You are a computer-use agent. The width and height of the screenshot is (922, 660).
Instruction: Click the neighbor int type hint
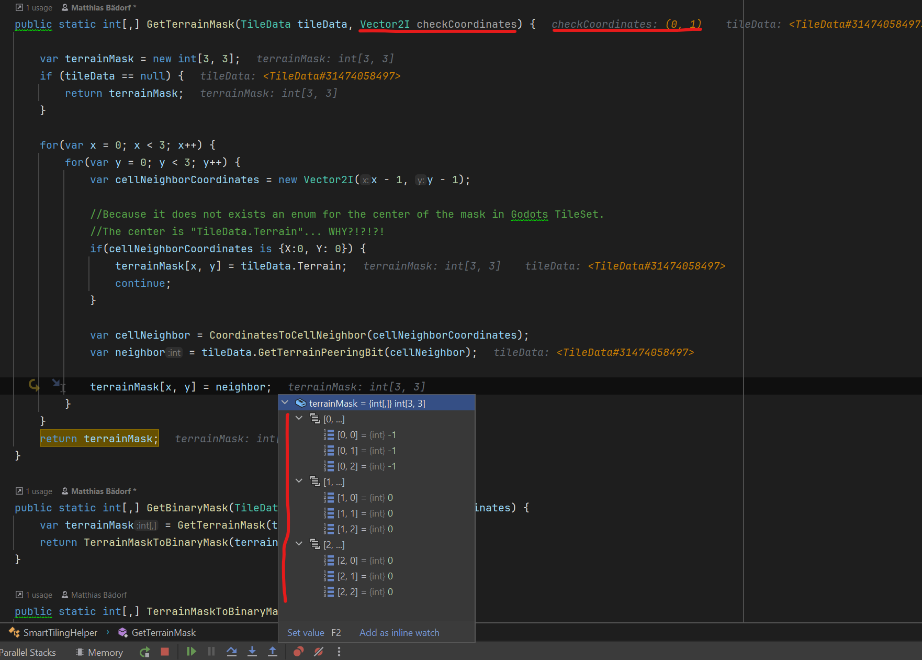pyautogui.click(x=174, y=353)
